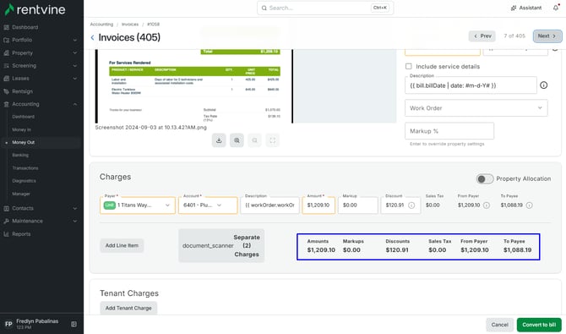
Task: Open the Work Order dropdown
Action: [x=476, y=108]
